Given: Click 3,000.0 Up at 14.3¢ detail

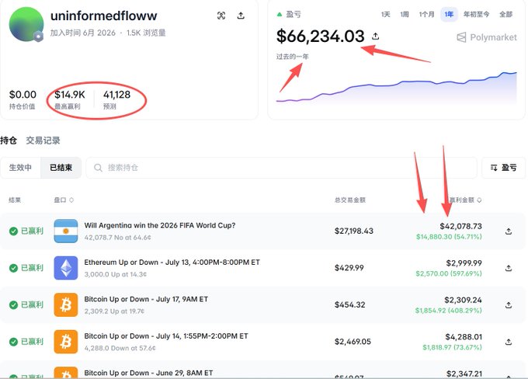Looking at the screenshot, I should [x=116, y=274].
